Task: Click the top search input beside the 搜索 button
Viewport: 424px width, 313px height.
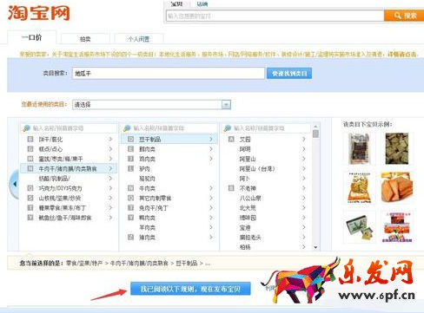Action: pyautogui.click(x=275, y=16)
